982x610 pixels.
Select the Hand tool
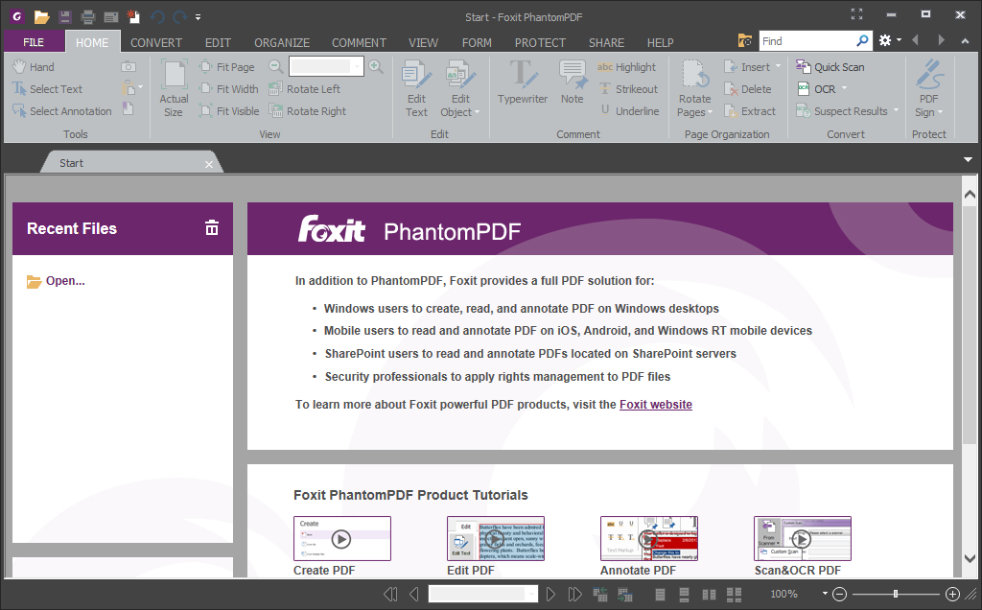pyautogui.click(x=34, y=67)
